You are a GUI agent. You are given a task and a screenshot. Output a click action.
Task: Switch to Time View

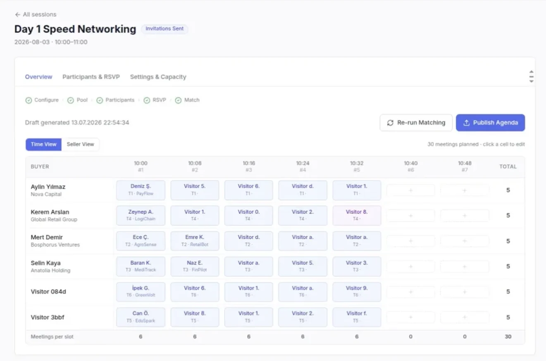click(43, 144)
